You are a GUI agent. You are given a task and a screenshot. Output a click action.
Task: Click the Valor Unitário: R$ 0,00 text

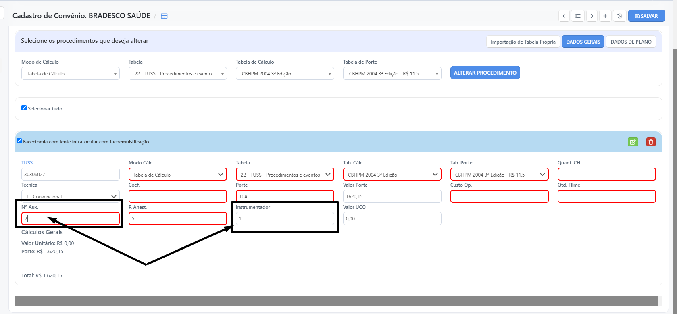(x=48, y=243)
